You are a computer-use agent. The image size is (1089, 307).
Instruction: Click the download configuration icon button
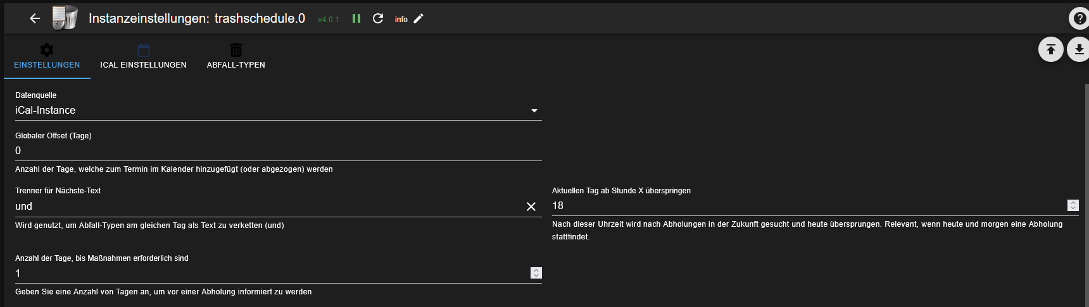click(x=1079, y=49)
